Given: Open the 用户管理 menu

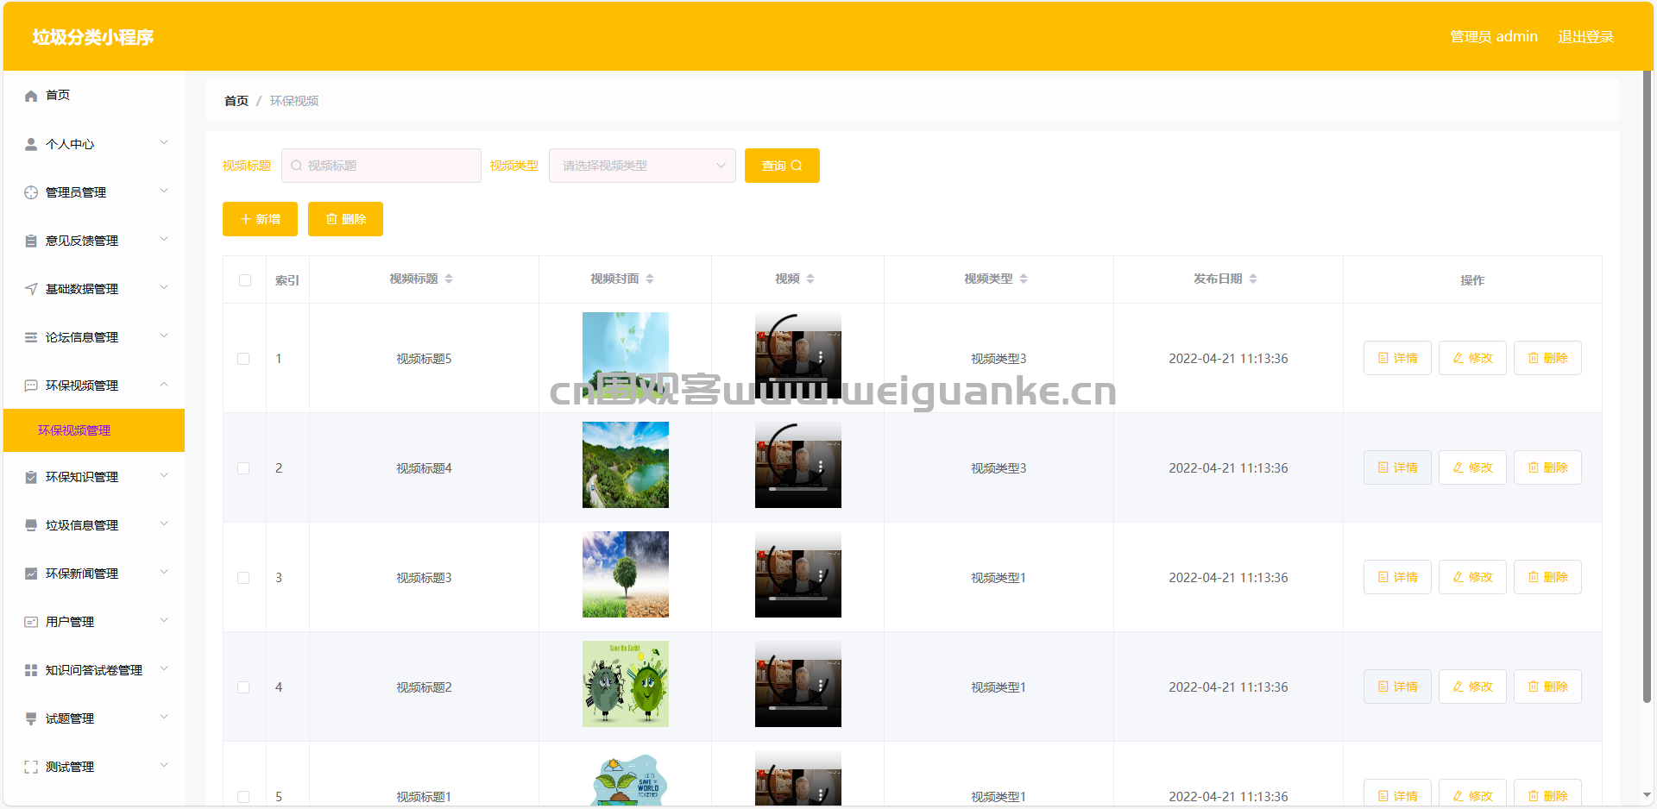Looking at the screenshot, I should 94,622.
